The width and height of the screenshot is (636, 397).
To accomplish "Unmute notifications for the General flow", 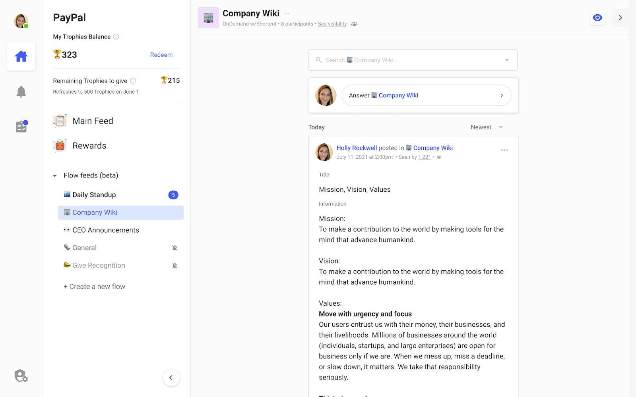I will (175, 247).
